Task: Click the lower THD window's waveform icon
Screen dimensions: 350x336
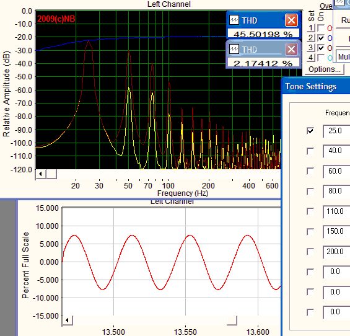Action: point(234,49)
